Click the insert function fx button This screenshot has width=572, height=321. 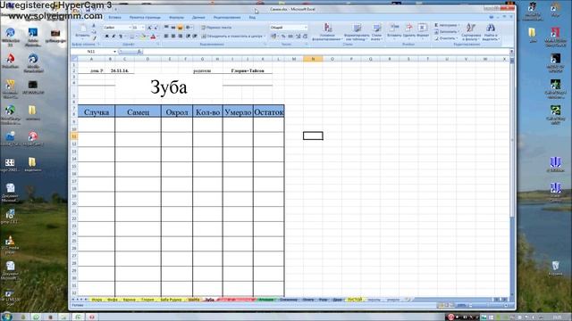139,52
